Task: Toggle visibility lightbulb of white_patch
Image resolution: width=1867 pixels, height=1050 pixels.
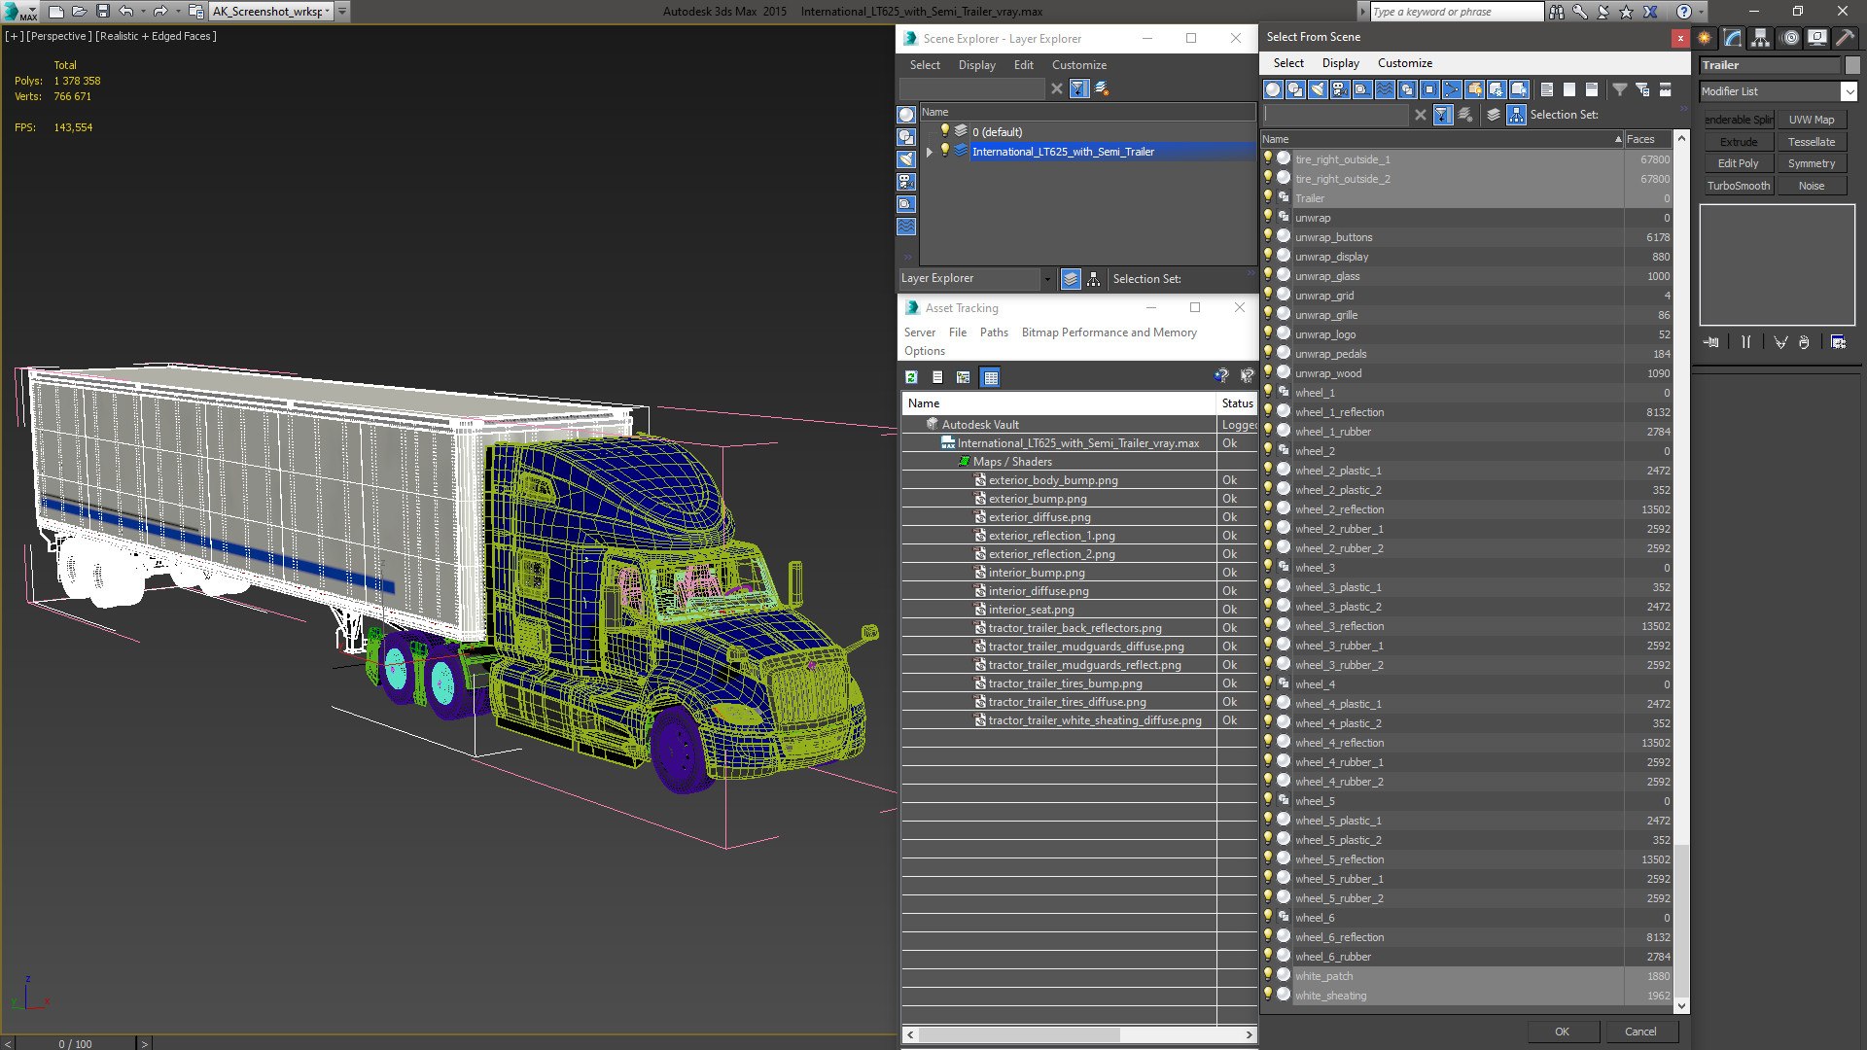Action: 1268,975
